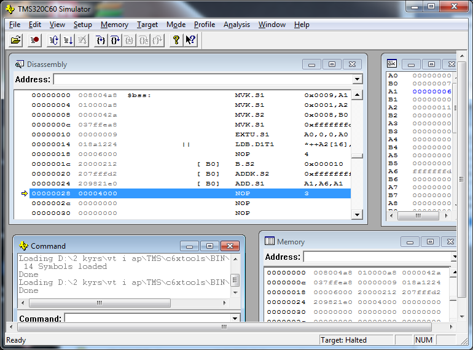Screen dimensions: 473x350
Task: Open the Edit menu
Action: point(34,25)
